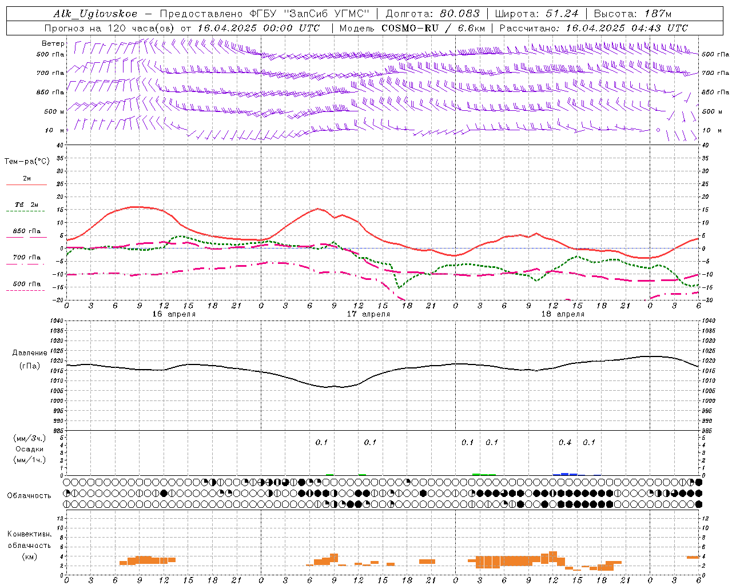Click the Осадки precipitation label
This screenshot has width=732, height=585.
pyautogui.click(x=29, y=449)
